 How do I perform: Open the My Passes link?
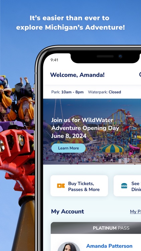click(x=135, y=212)
